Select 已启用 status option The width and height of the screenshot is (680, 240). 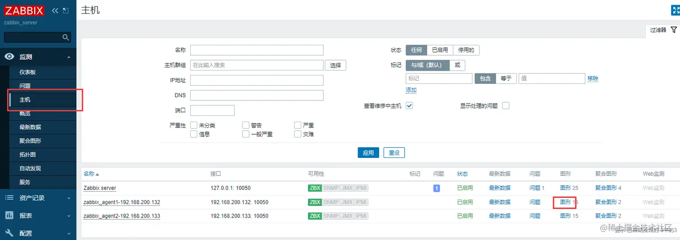[439, 50]
